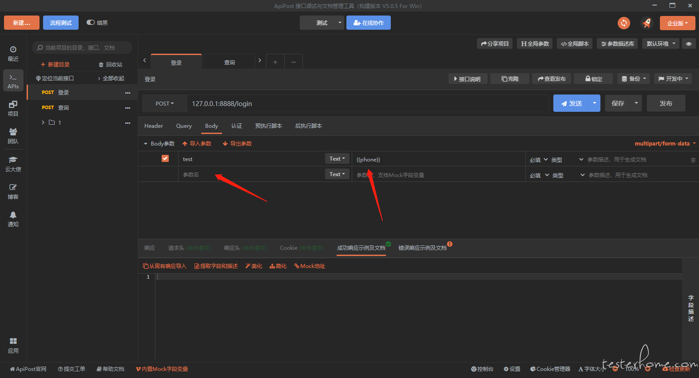Open 全局参数 global parameters
Viewport: 699px width, 378px height.
coord(535,43)
